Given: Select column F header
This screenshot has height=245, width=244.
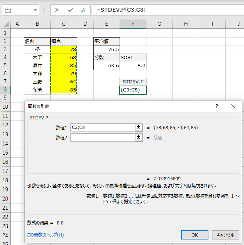Looking at the screenshot, I should point(133,24).
